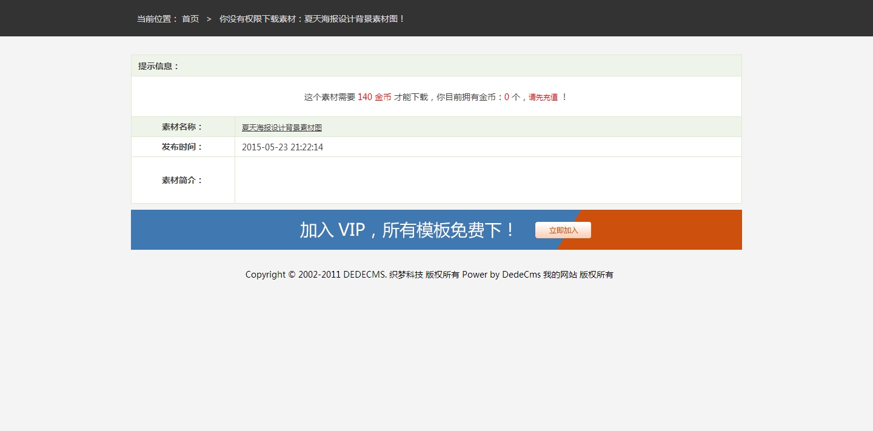
Task: Click the breadcrumb '>' separator arrow
Action: point(209,19)
